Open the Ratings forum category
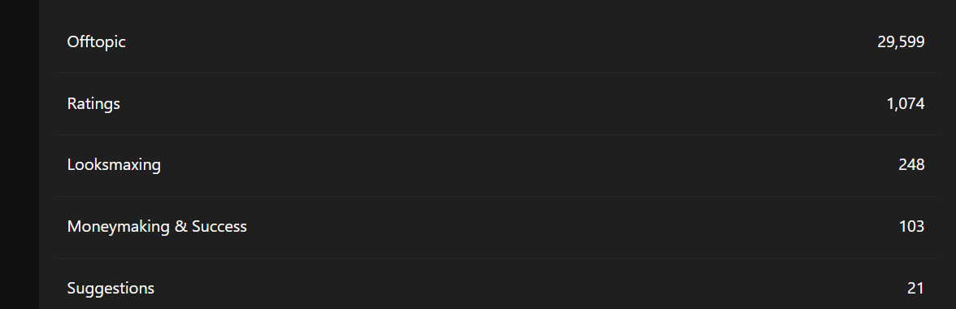 point(93,103)
